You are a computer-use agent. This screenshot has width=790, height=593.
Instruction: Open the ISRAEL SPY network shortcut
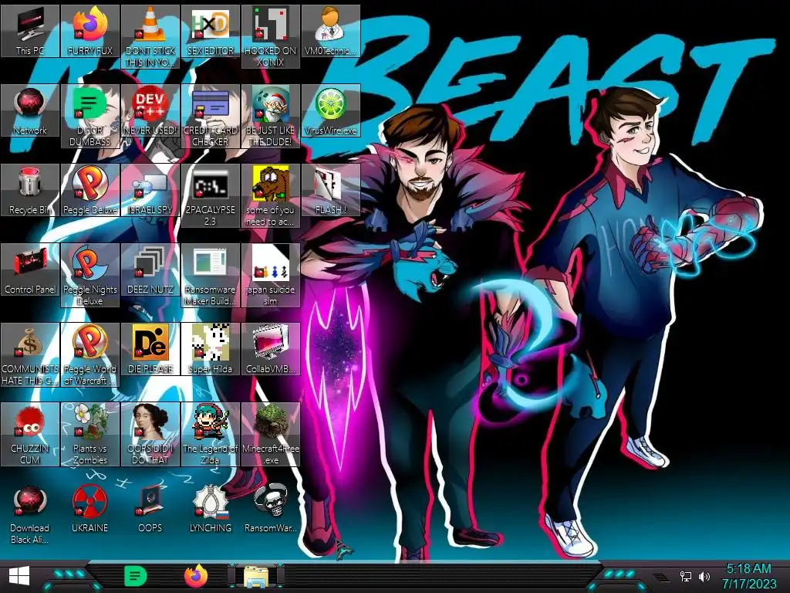pos(150,190)
